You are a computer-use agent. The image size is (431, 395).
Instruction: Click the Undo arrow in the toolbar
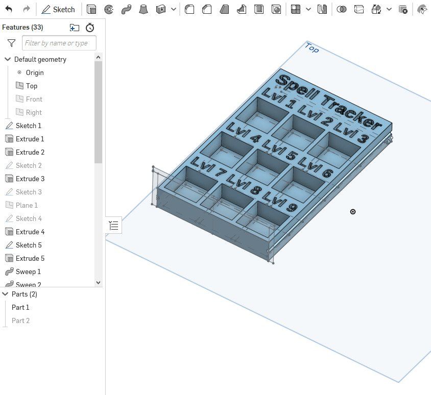pos(9,9)
